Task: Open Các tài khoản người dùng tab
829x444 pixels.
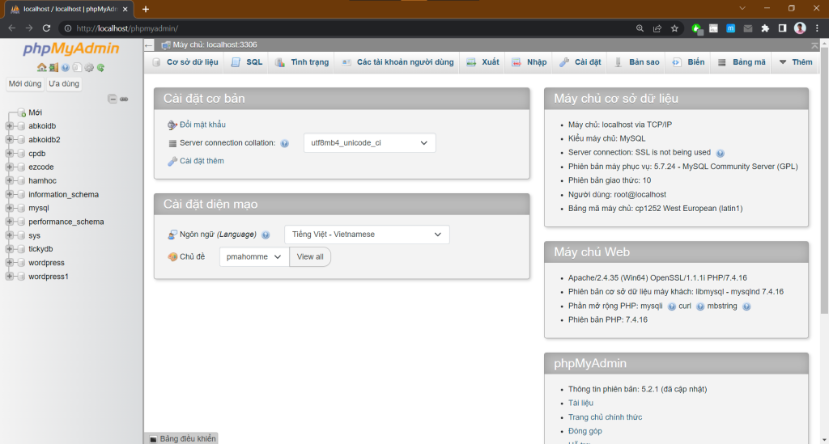Action: (397, 62)
